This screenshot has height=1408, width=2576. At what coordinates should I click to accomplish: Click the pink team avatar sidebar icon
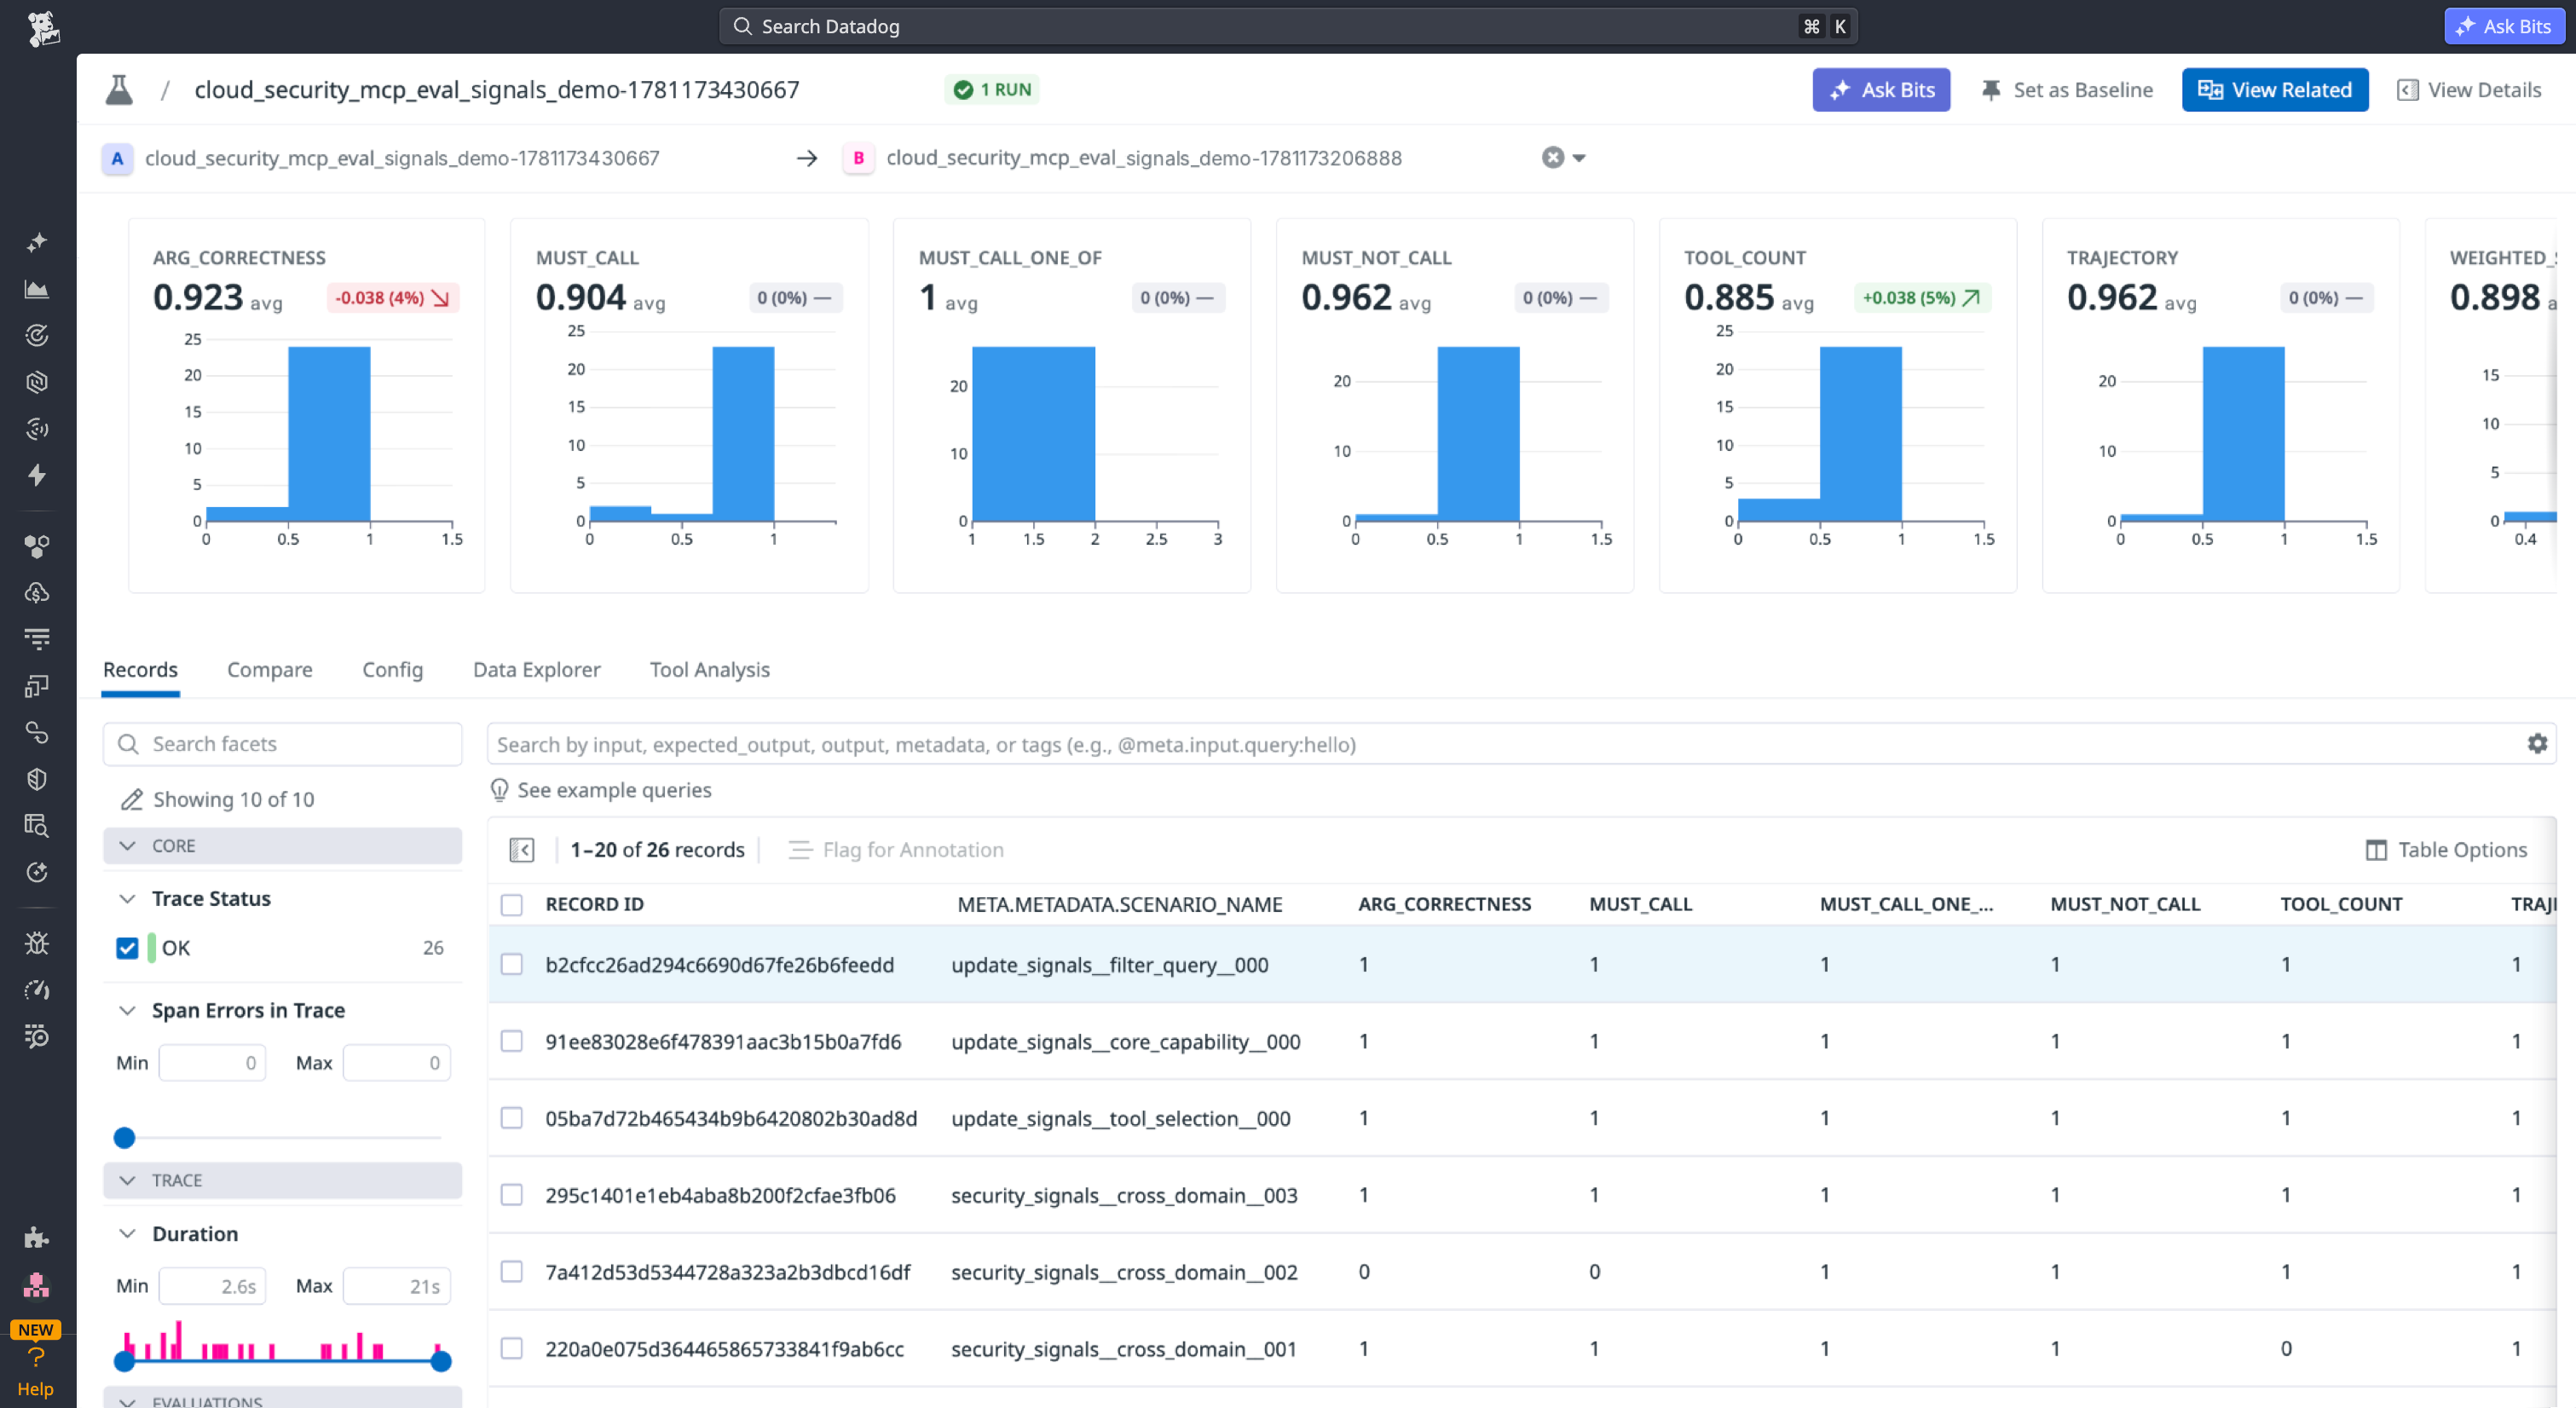(37, 1285)
